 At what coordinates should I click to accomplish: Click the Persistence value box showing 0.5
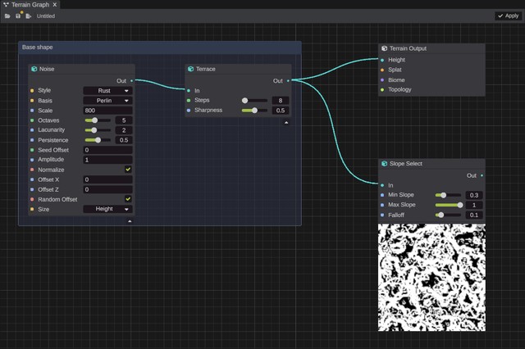point(124,140)
